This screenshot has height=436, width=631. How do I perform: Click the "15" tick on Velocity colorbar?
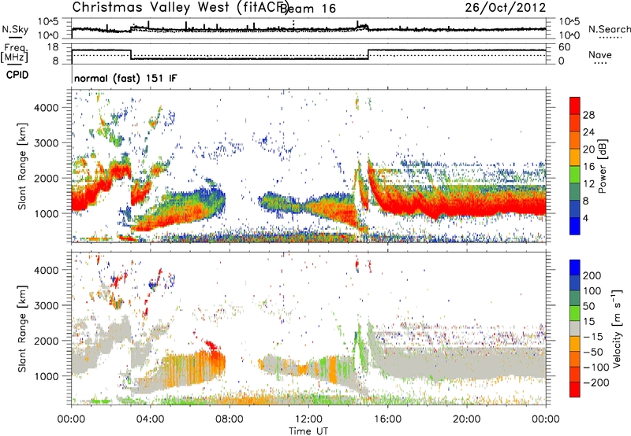(588, 322)
